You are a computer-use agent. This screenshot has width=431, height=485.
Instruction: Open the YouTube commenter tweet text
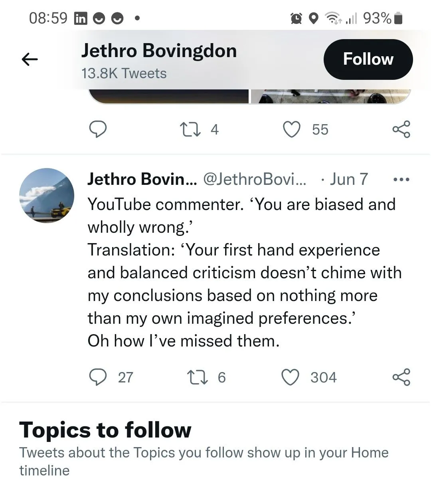coord(239,273)
